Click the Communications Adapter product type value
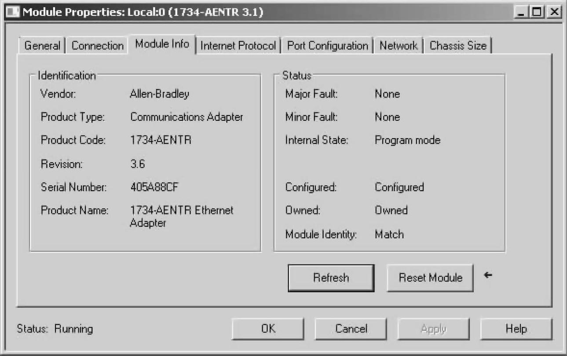This screenshot has width=567, height=356. point(187,117)
